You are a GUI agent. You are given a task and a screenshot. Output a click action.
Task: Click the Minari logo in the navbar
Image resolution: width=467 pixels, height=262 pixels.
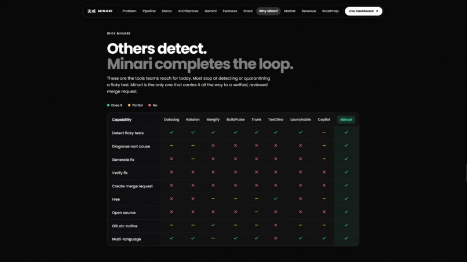100,11
